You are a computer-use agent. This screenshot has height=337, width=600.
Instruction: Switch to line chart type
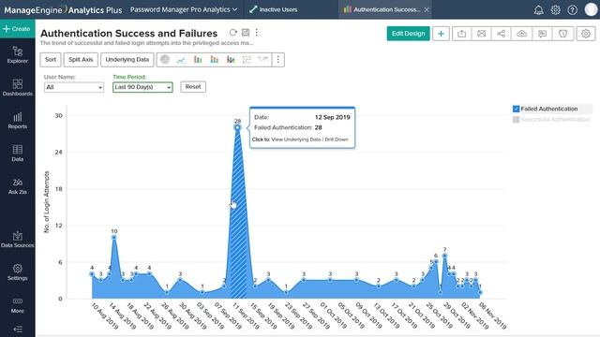click(181, 60)
